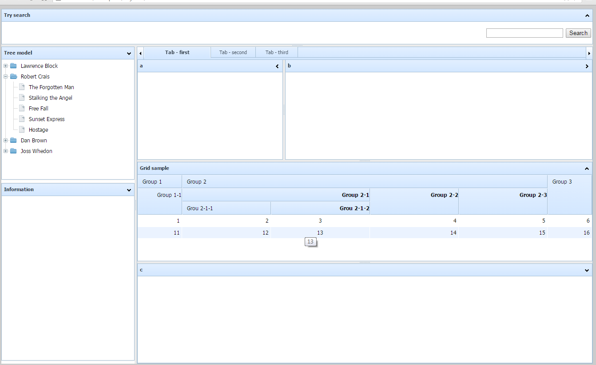Collapse the Information panel

click(129, 189)
